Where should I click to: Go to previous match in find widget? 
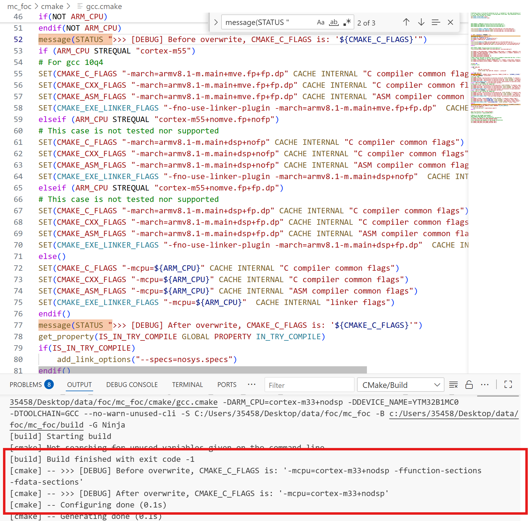(x=406, y=22)
